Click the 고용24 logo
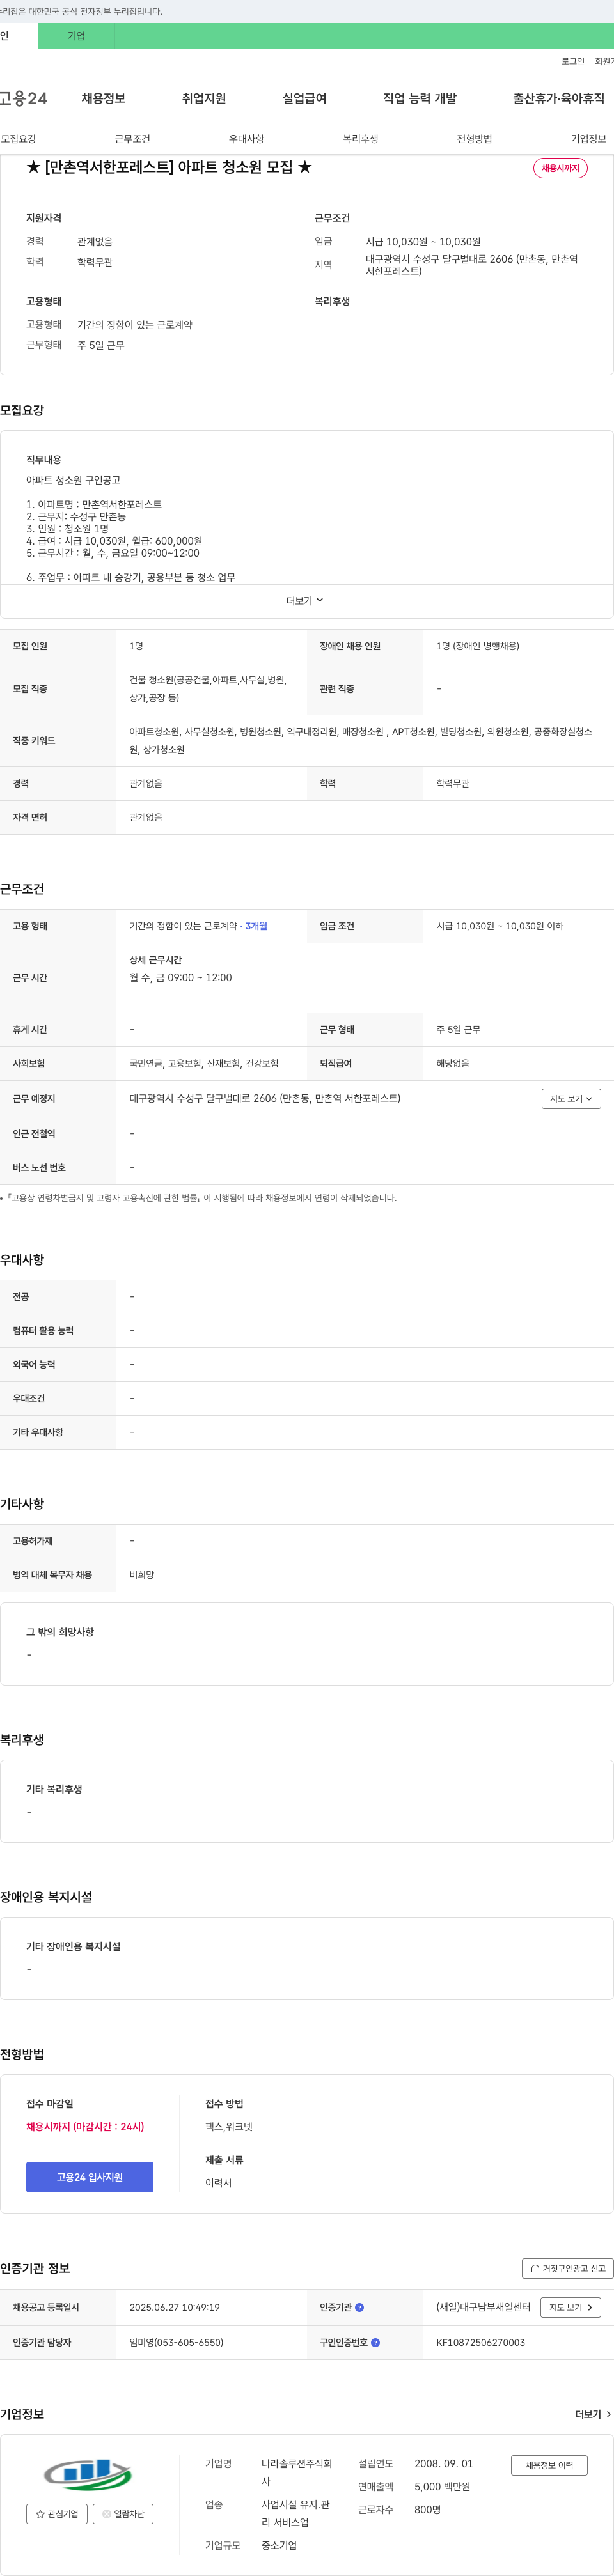Image resolution: width=614 pixels, height=2576 pixels. (x=23, y=98)
